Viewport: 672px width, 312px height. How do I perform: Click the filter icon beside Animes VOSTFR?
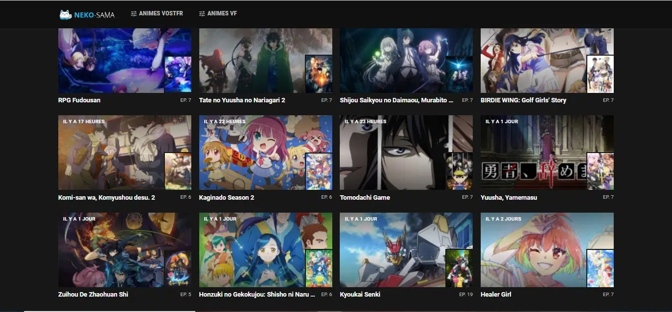pos(134,13)
